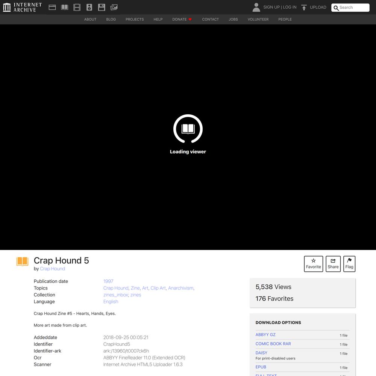Open the VOLUNTEER menu item
376x376 pixels.
pyautogui.click(x=258, y=20)
